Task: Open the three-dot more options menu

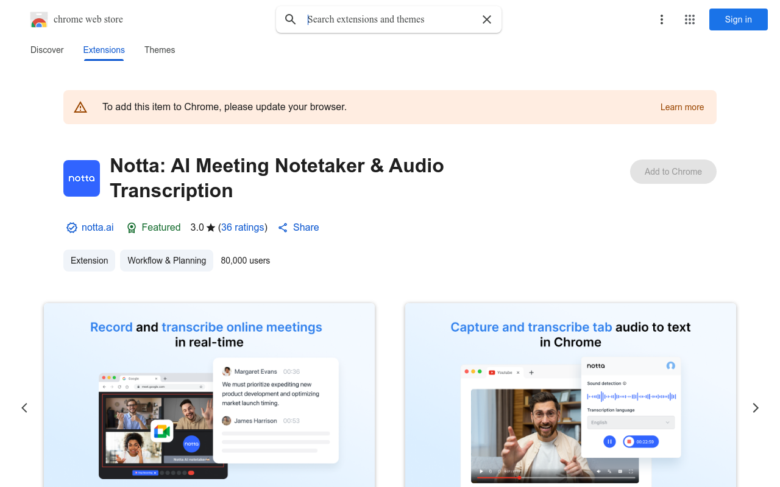Action: coord(662,19)
